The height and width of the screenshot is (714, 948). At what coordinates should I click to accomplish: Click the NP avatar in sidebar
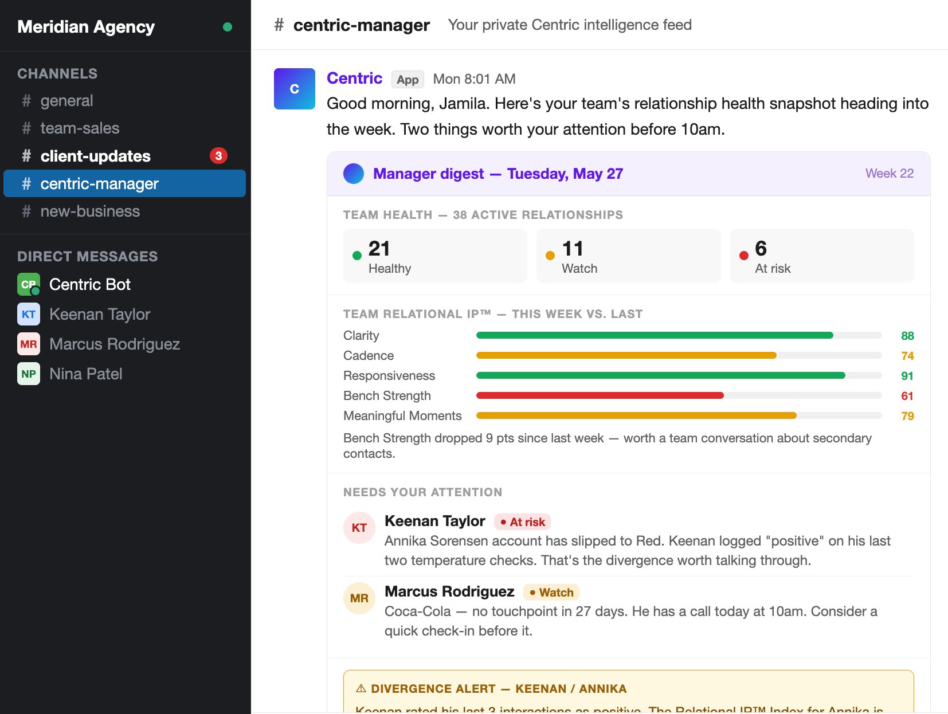(x=29, y=374)
